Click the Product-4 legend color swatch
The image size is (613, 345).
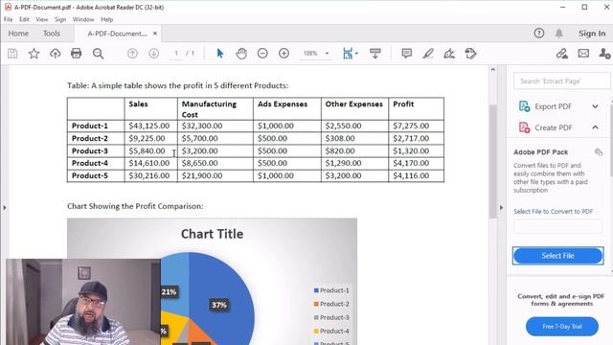316,331
